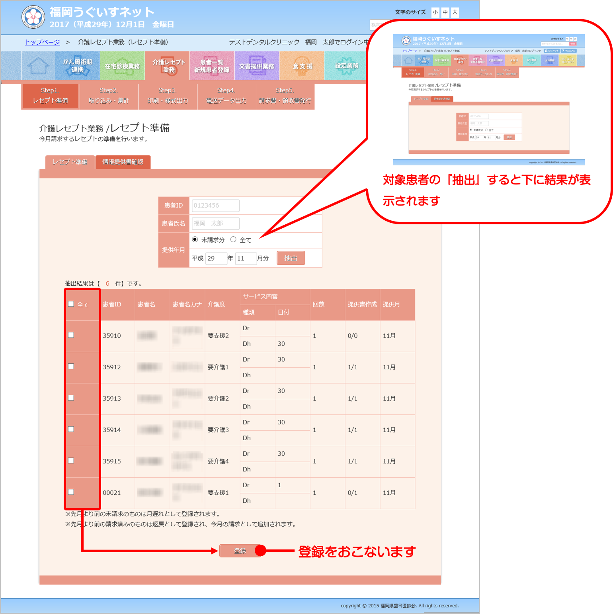Open がん周術期連携 navigation icon
This screenshot has width=613, height=614.
click(x=78, y=66)
